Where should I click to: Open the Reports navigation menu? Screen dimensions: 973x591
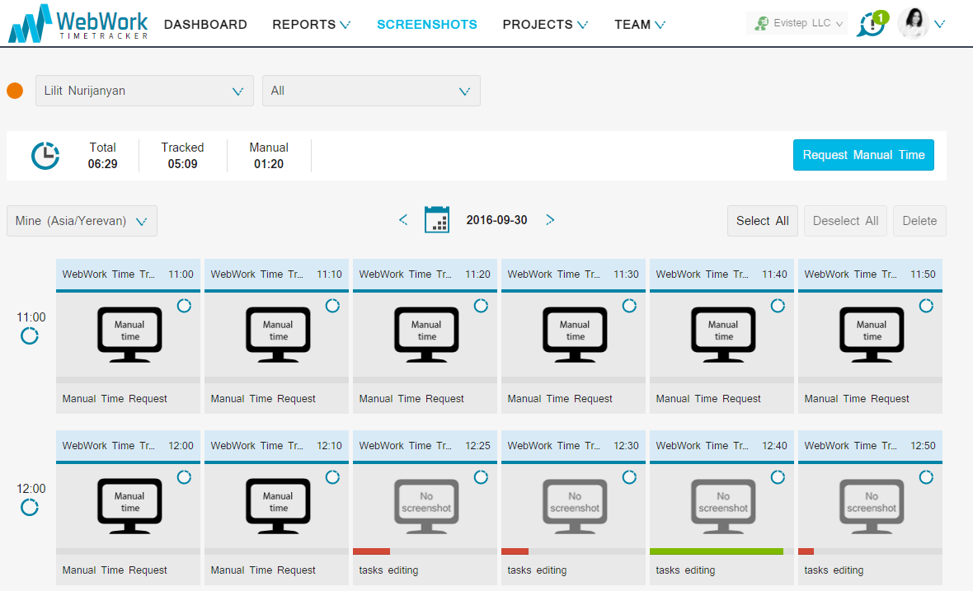pyautogui.click(x=311, y=25)
